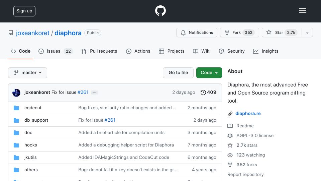The image size is (321, 181).
Task: Open the hamburger navigation menu
Action: pos(302,11)
